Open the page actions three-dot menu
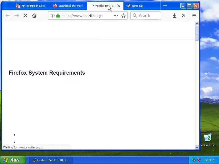 click(116, 16)
